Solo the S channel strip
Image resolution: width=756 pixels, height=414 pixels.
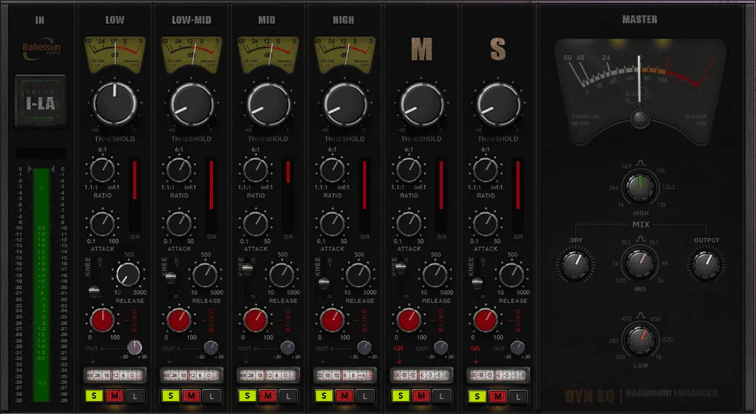point(477,396)
